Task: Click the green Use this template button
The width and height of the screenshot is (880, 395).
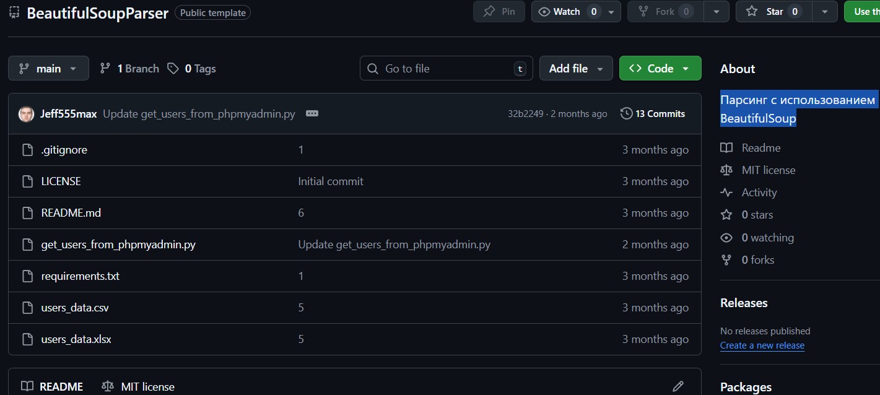Action: (861, 12)
